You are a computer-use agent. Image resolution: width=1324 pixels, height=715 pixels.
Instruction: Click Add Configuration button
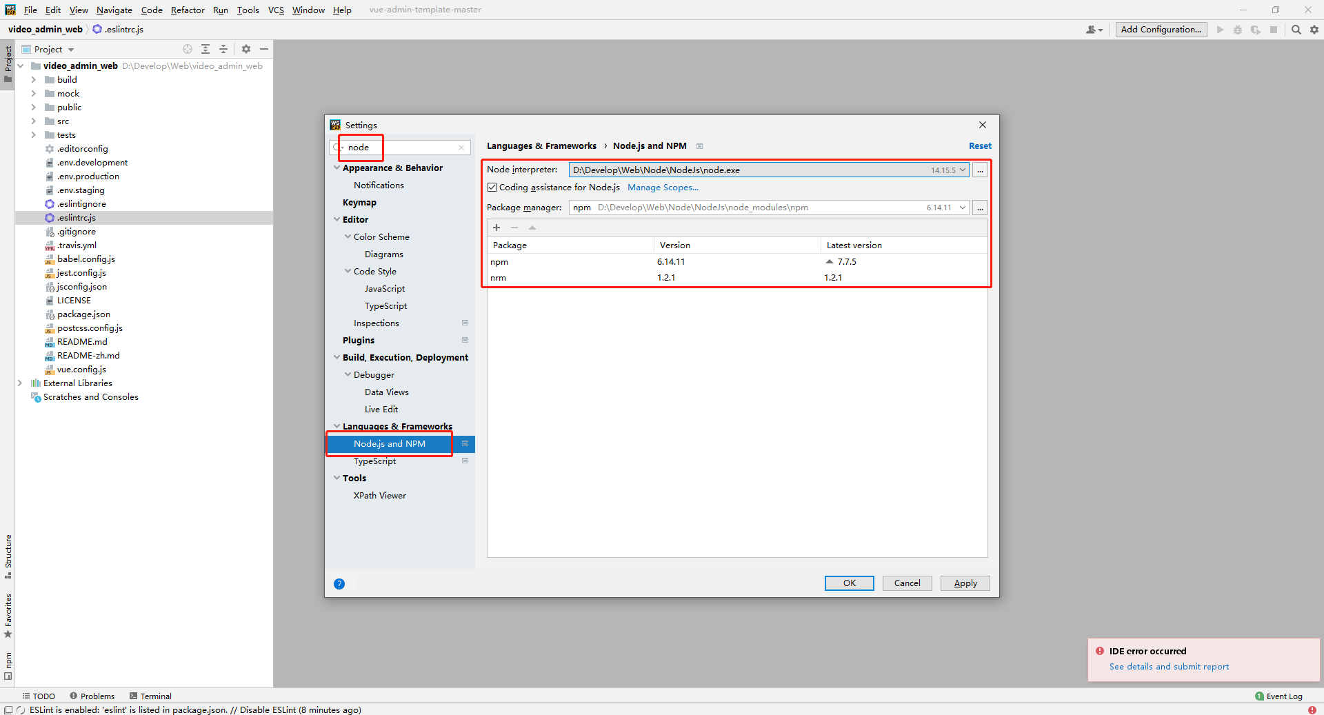pos(1161,30)
